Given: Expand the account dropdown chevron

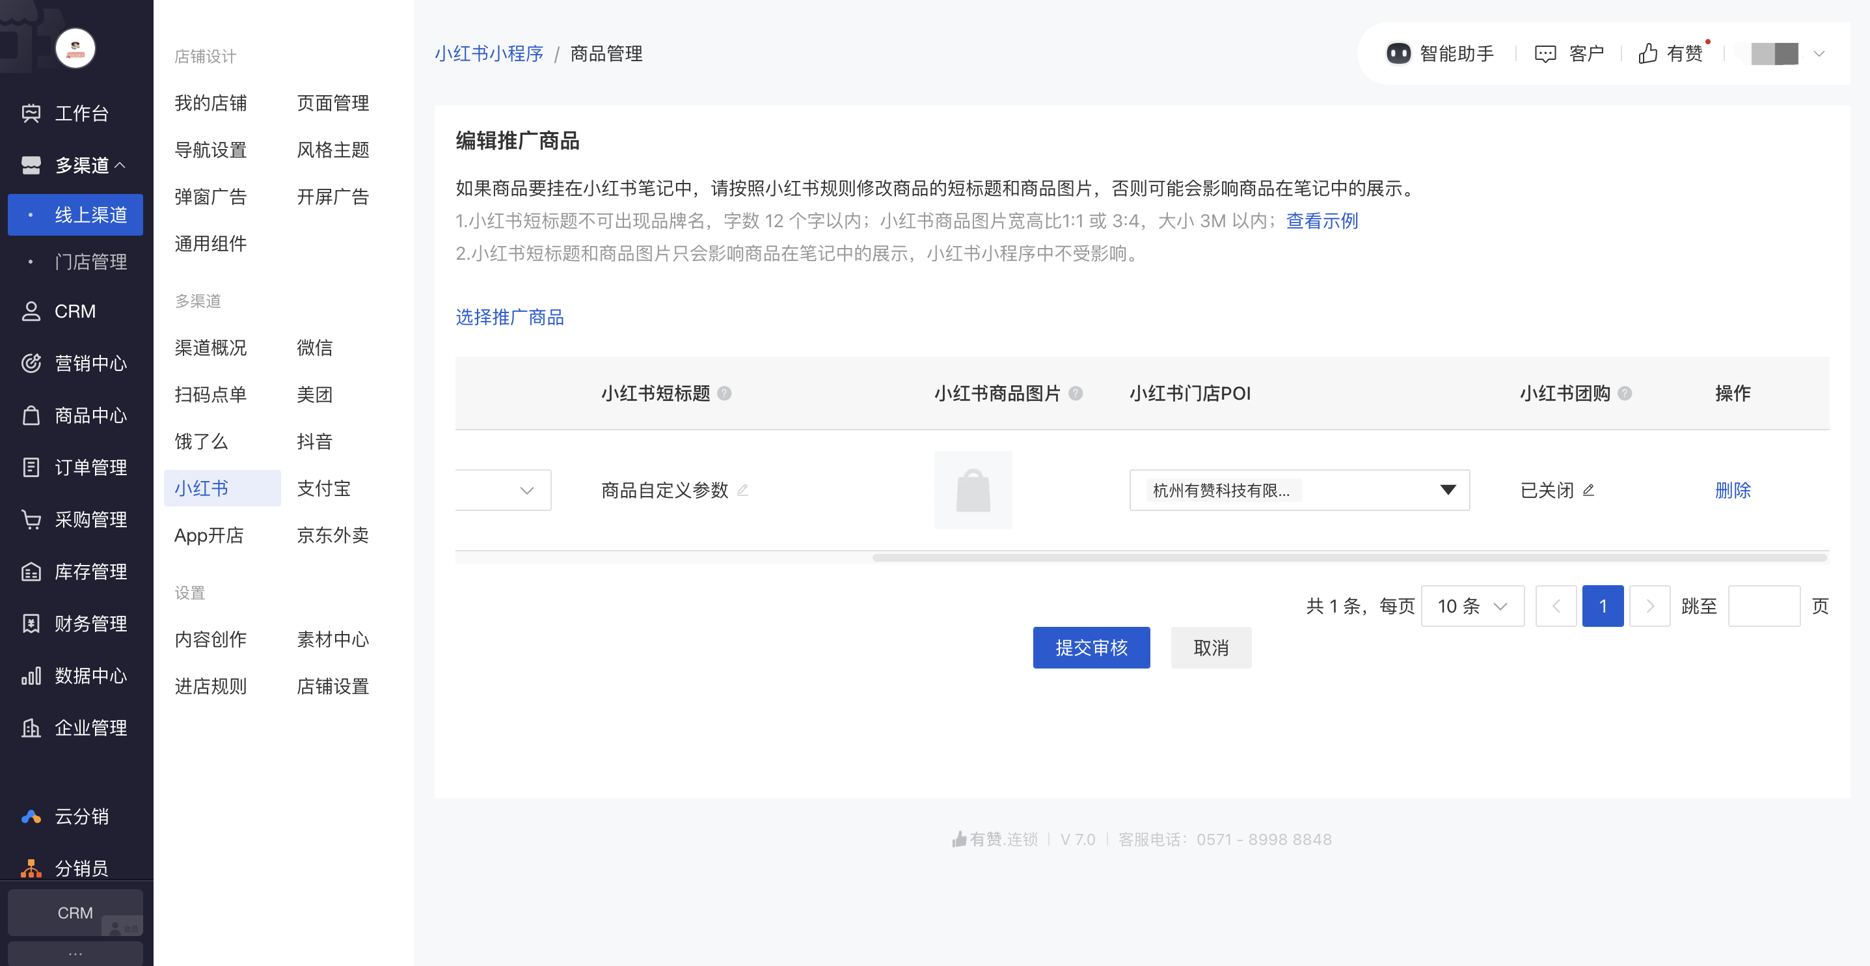Looking at the screenshot, I should pyautogui.click(x=1819, y=54).
